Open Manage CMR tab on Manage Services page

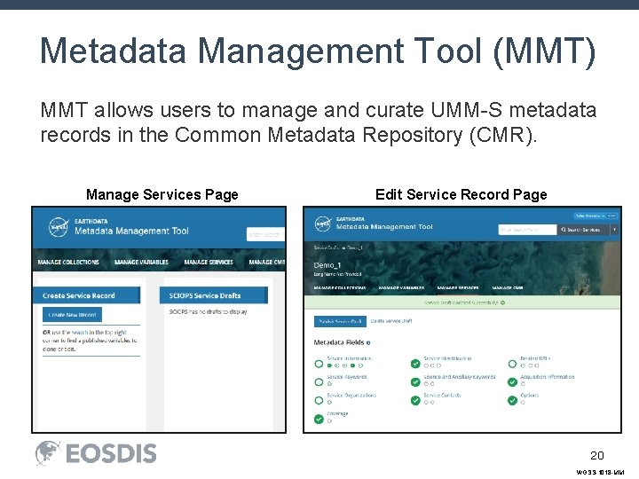click(x=267, y=262)
